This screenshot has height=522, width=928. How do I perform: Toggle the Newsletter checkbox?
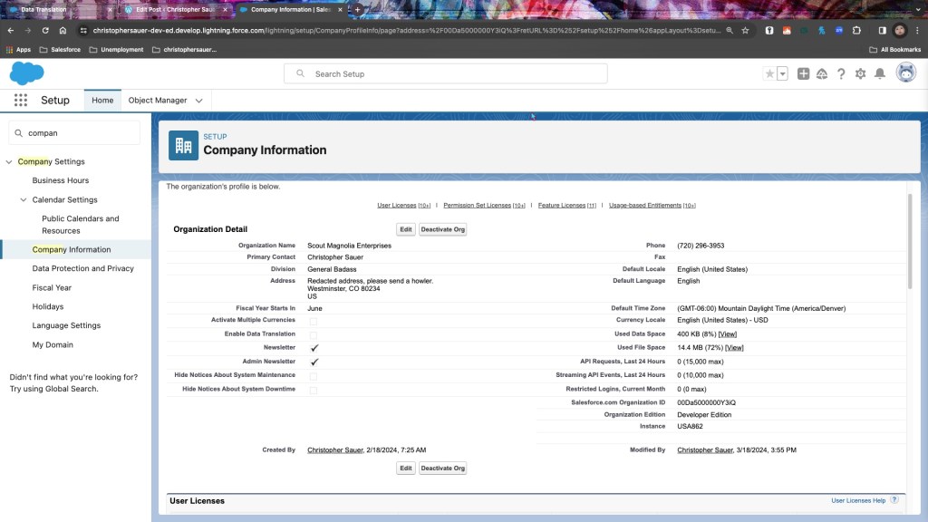point(314,348)
